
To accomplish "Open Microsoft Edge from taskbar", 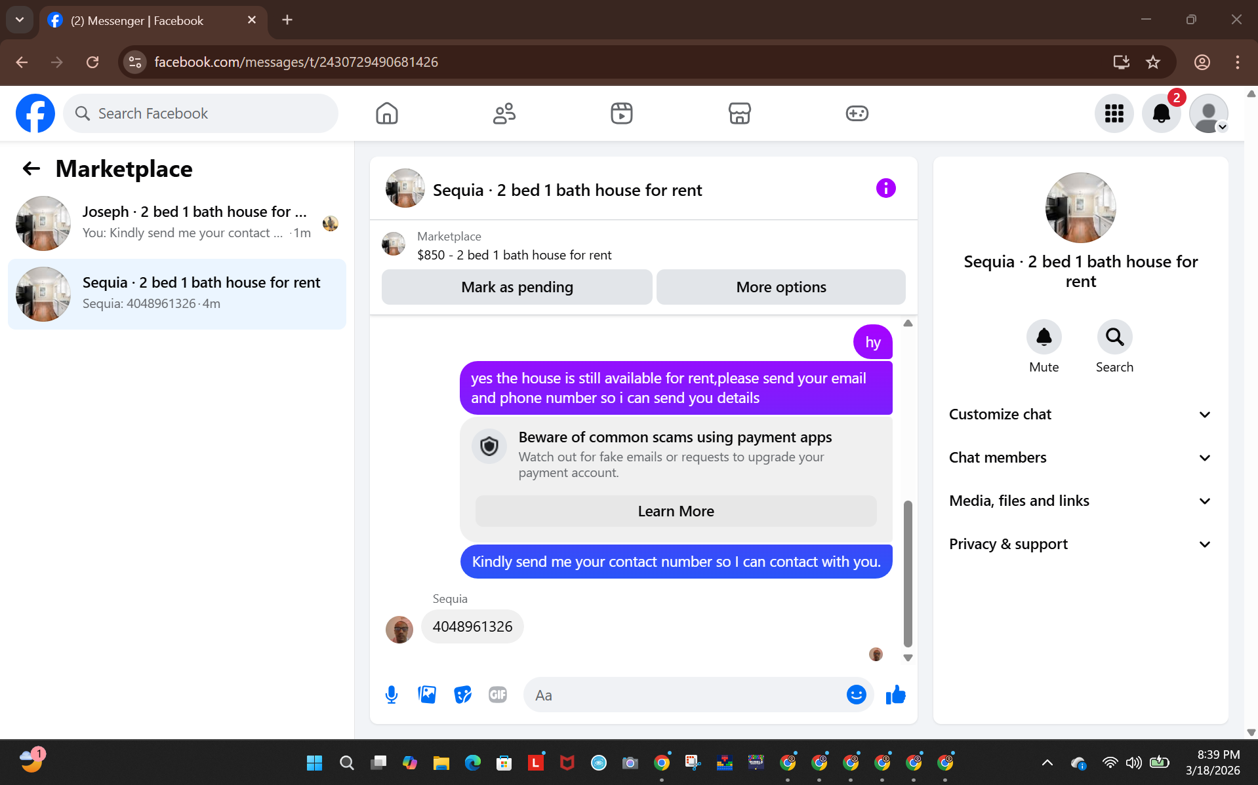I will coord(472,763).
